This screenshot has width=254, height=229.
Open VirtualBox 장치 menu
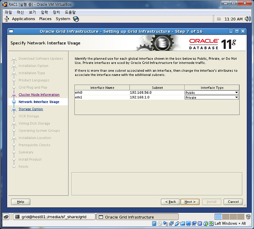tap(56, 12)
